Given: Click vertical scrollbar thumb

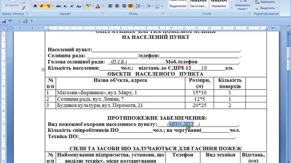Looking at the screenshot, I should click(x=289, y=59).
